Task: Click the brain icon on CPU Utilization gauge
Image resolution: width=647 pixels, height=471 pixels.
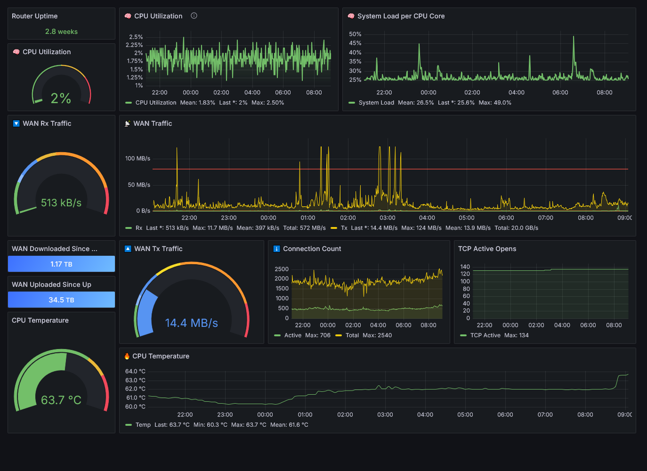Action: click(x=16, y=52)
